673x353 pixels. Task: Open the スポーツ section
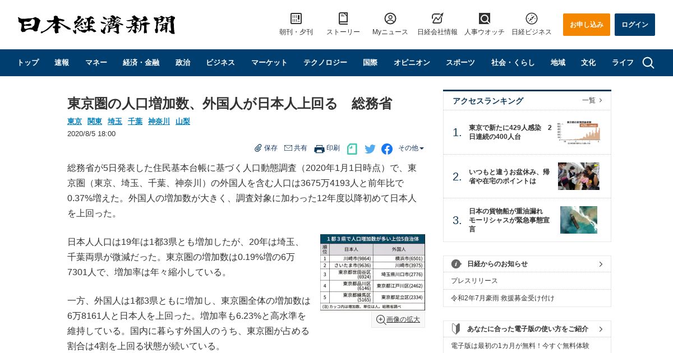point(460,63)
